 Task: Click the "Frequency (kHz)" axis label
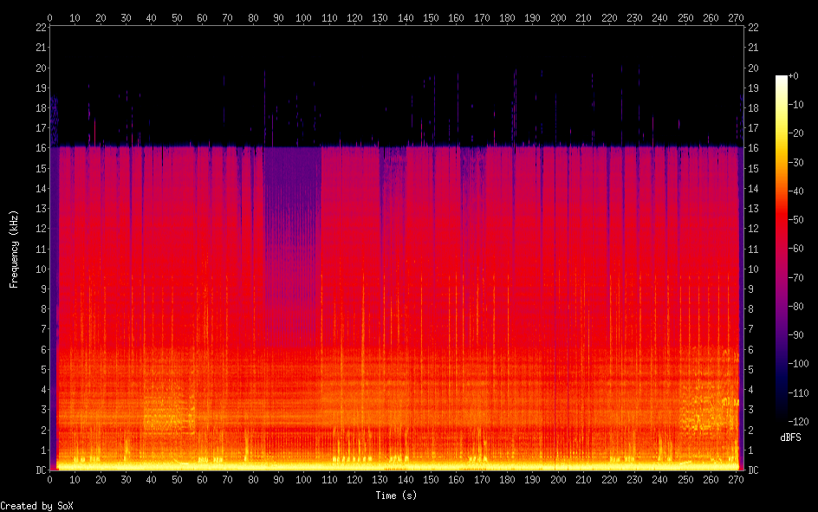coord(14,249)
